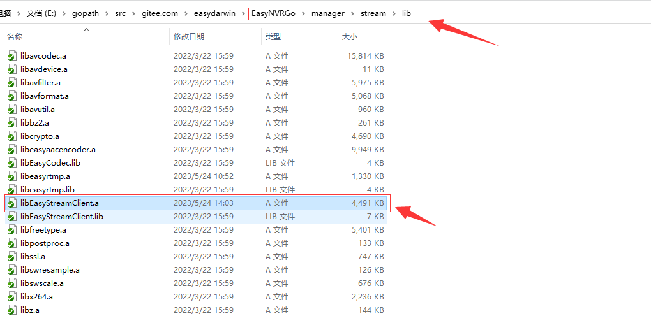Select the libcrypto.a file name
Viewport: 651px width, 330px height.
point(40,136)
